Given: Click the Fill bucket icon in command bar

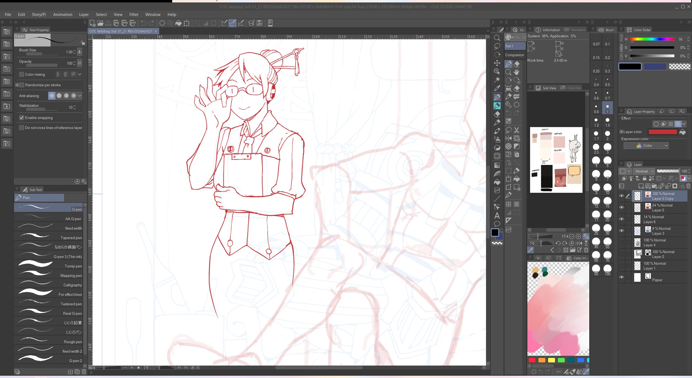Looking at the screenshot, I should click(178, 23).
